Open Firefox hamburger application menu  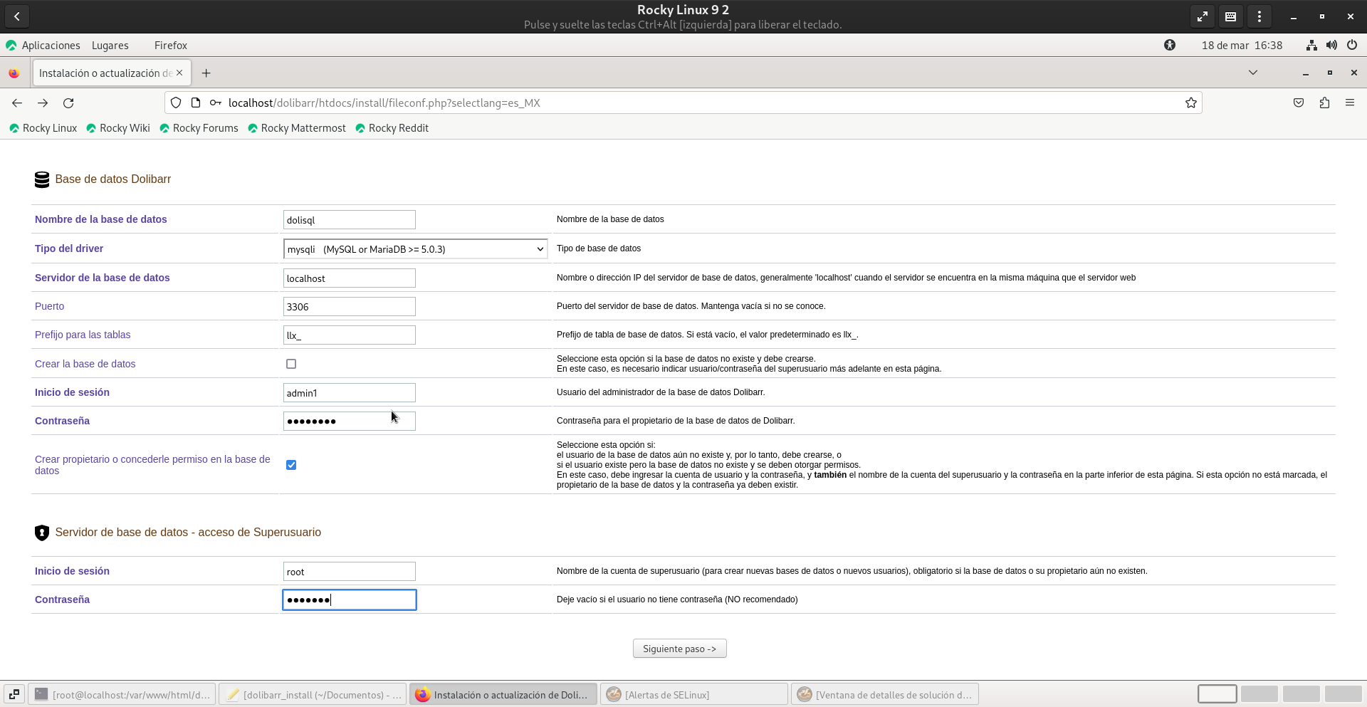point(1349,103)
